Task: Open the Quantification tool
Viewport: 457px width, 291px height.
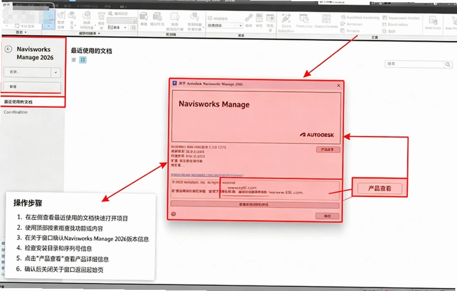Action: pos(326,22)
